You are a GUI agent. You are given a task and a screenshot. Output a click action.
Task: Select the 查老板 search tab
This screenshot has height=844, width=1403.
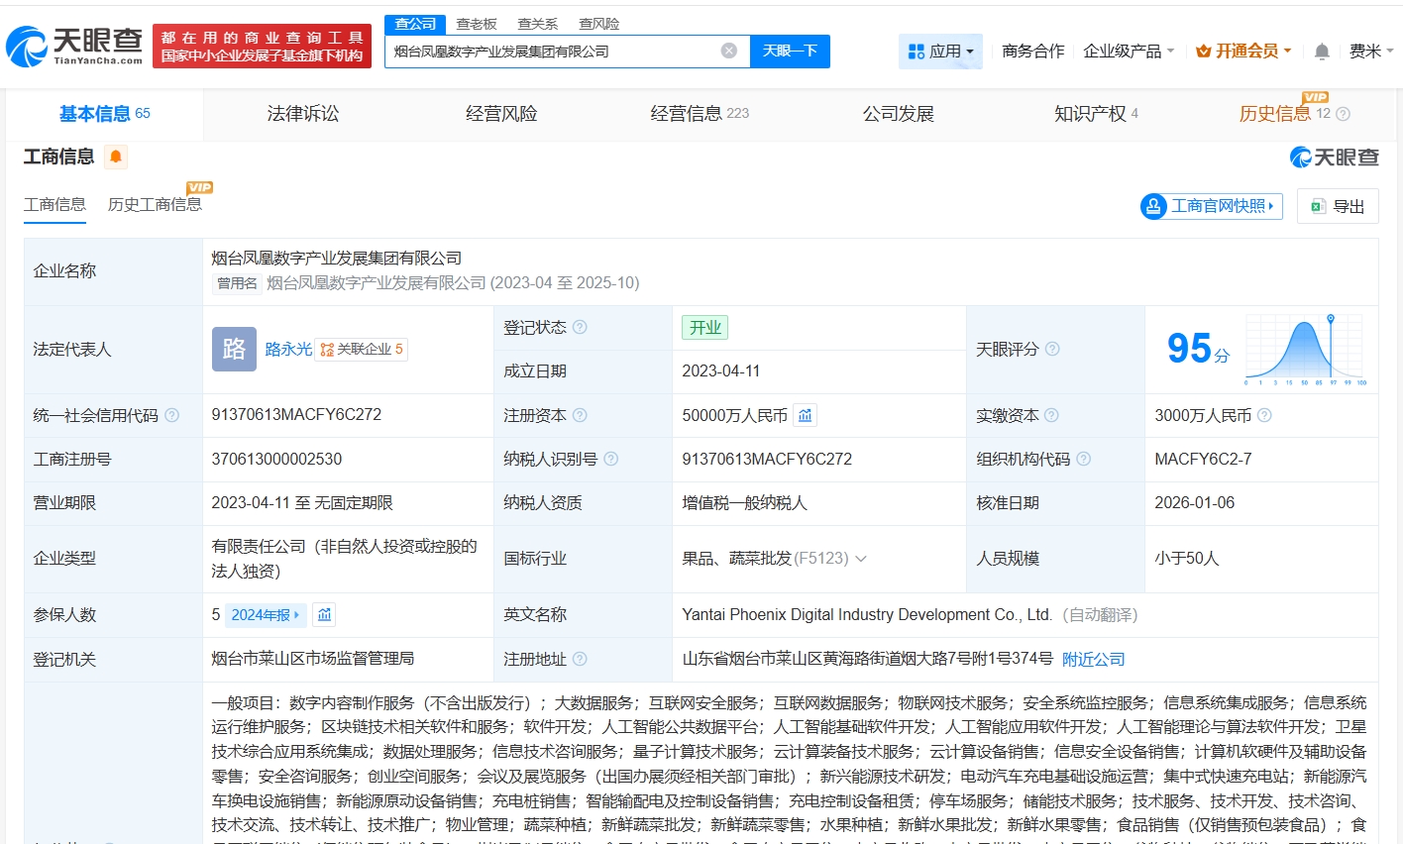[x=477, y=24]
